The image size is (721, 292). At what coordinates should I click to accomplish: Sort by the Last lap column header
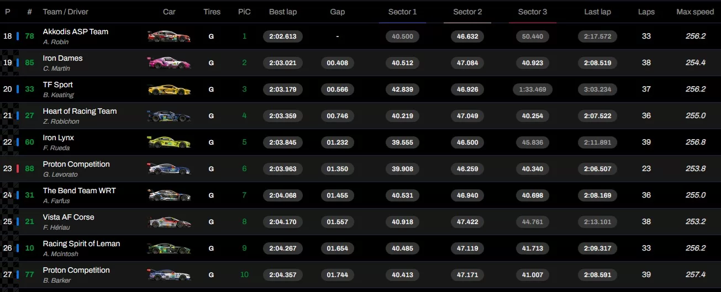pyautogui.click(x=598, y=12)
